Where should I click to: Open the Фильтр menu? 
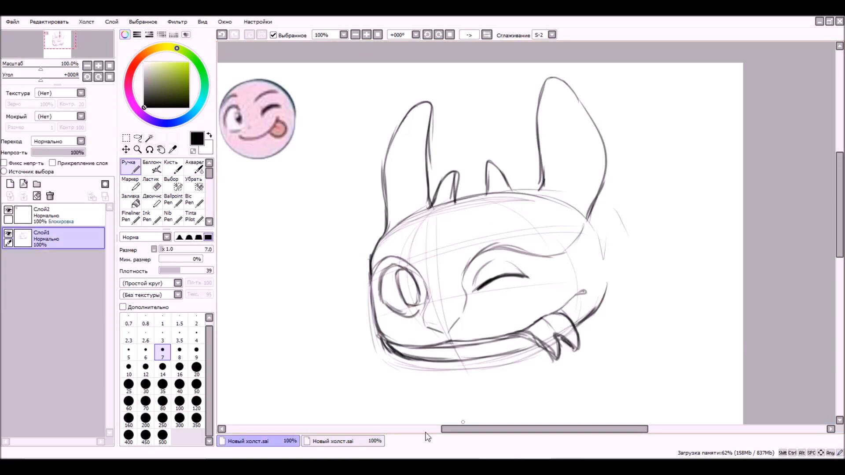pos(177,22)
